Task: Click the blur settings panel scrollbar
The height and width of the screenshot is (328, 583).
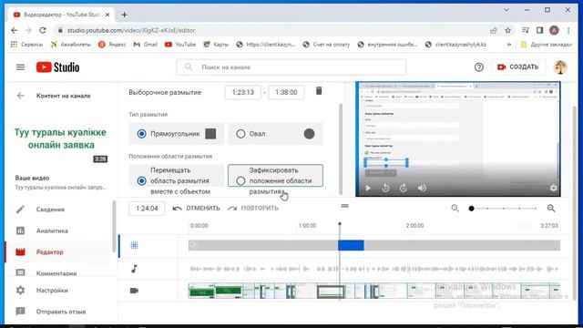Action: coord(340,149)
